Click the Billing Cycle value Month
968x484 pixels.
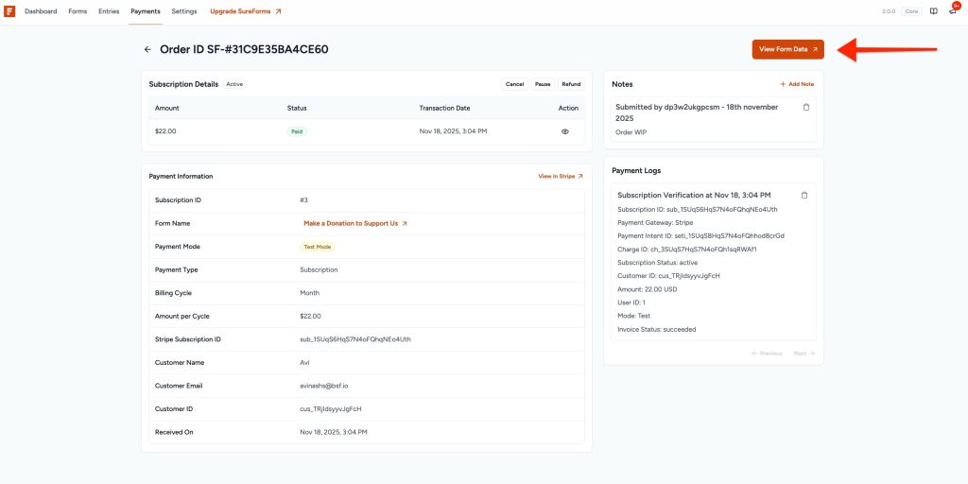[309, 293]
